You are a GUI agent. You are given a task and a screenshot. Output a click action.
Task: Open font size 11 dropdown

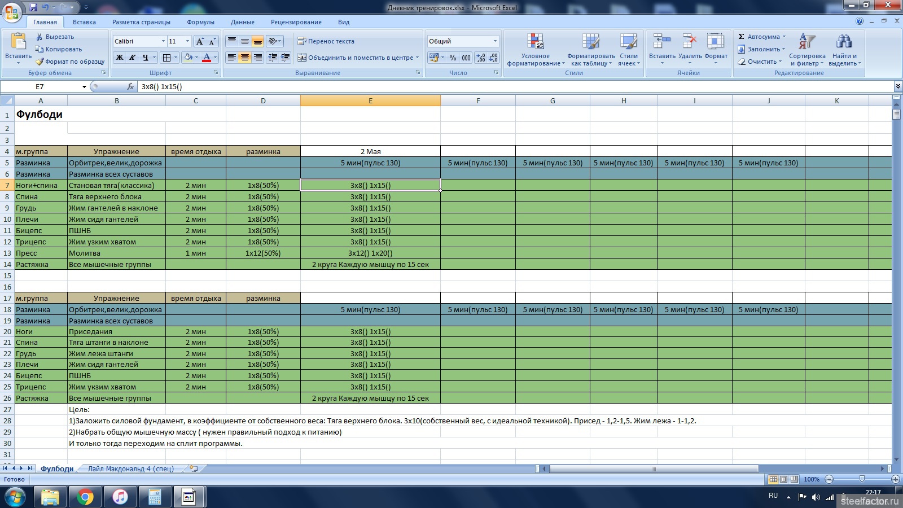click(187, 41)
